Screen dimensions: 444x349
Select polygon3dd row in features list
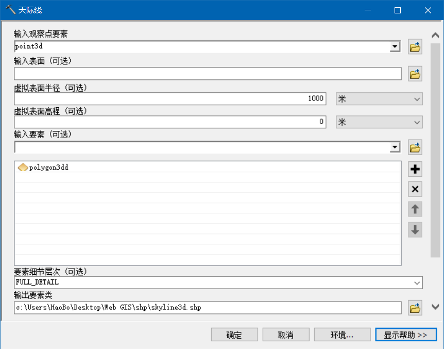(x=208, y=167)
